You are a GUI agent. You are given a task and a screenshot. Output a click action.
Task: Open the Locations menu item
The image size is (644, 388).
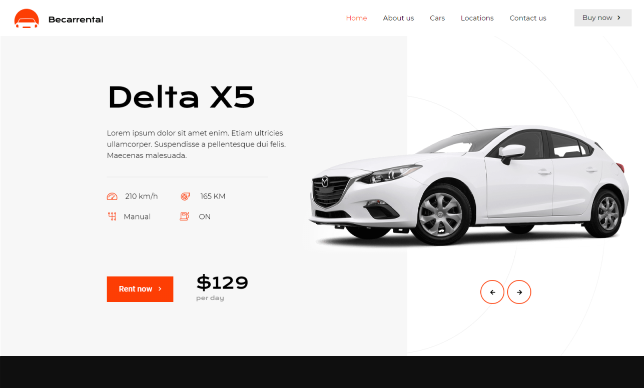tap(477, 18)
